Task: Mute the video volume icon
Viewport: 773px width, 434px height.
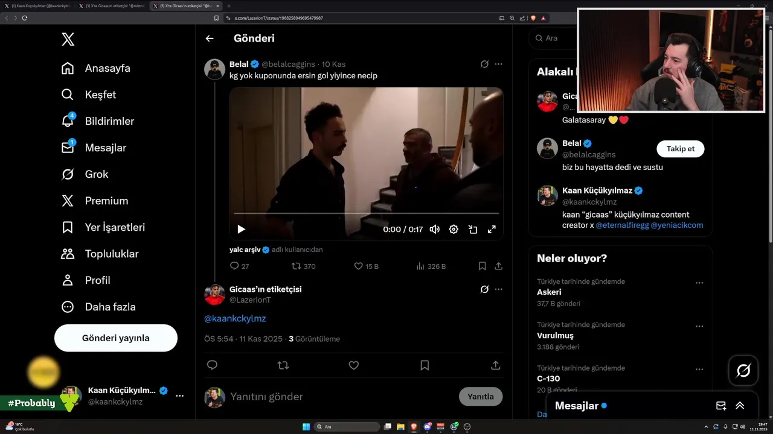Action: pos(434,229)
